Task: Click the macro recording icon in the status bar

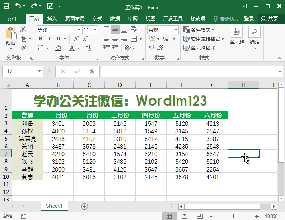Action: coord(24,216)
